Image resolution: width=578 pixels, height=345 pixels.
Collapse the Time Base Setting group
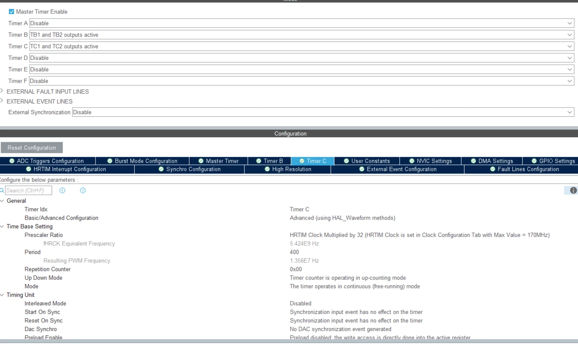pyautogui.click(x=2, y=227)
